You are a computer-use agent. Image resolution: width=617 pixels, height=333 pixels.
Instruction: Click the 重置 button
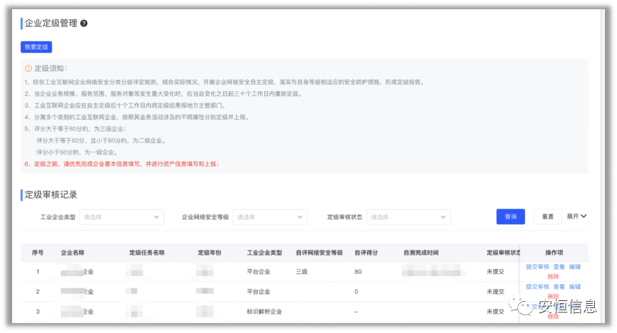548,217
